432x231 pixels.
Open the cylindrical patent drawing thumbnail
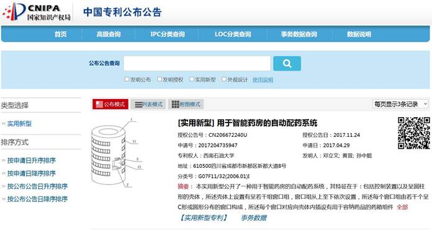(117, 153)
